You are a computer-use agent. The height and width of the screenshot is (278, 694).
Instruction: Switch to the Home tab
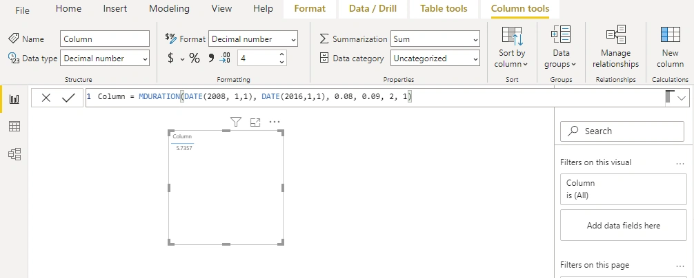point(68,8)
